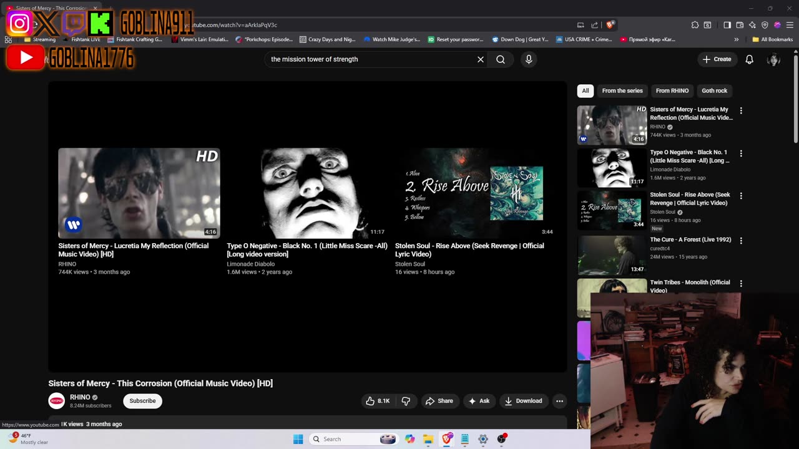799x449 pixels.
Task: Play Type O Negative endscreen video
Action: tap(307, 193)
